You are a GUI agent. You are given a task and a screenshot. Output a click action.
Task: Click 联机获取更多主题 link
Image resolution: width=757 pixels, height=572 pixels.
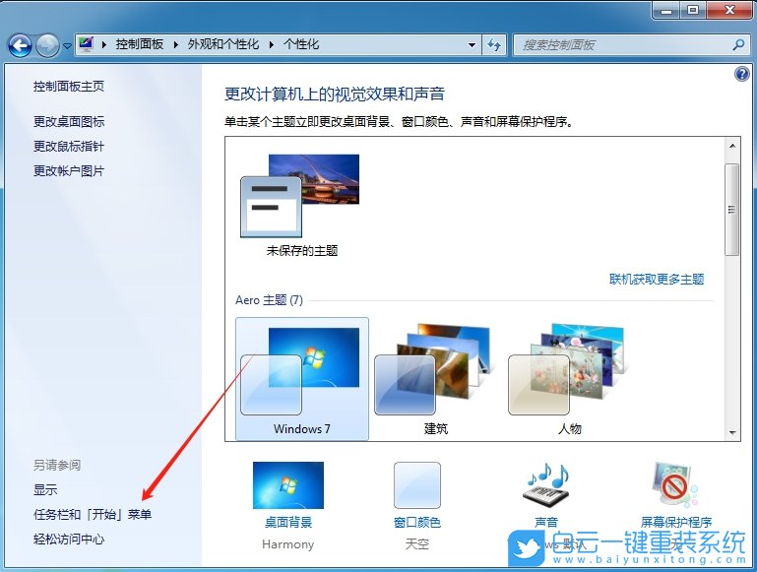click(657, 279)
